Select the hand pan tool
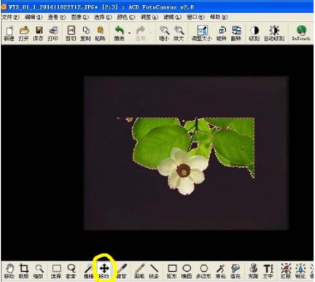315x282 pixels. pos(9,268)
